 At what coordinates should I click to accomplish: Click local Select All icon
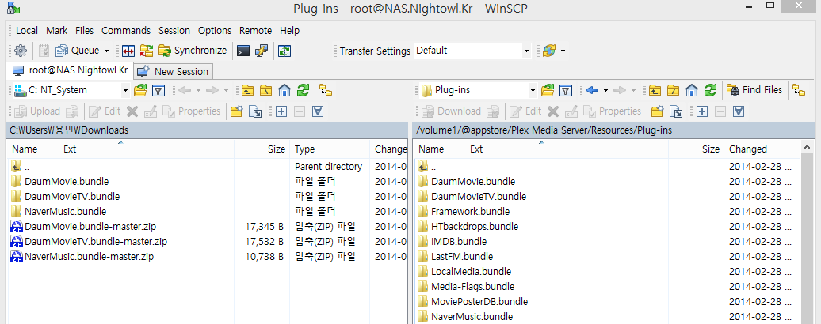pyautogui.click(x=318, y=111)
